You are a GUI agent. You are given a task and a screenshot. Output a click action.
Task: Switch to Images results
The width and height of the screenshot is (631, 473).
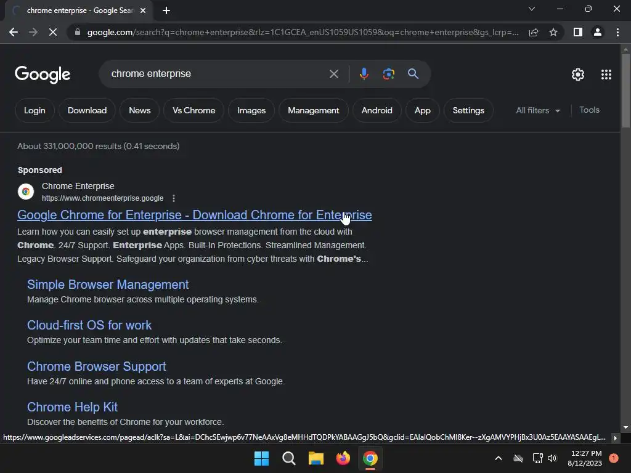tap(251, 110)
